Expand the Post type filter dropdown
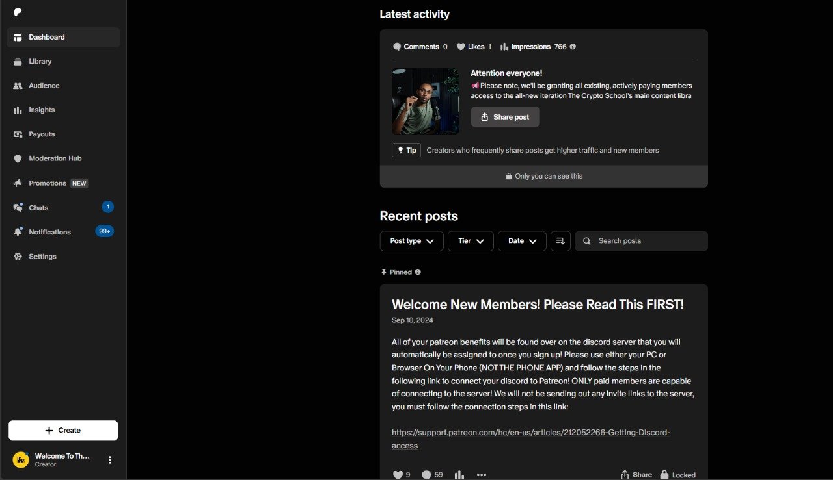Screen dimensions: 833x480 click(411, 241)
